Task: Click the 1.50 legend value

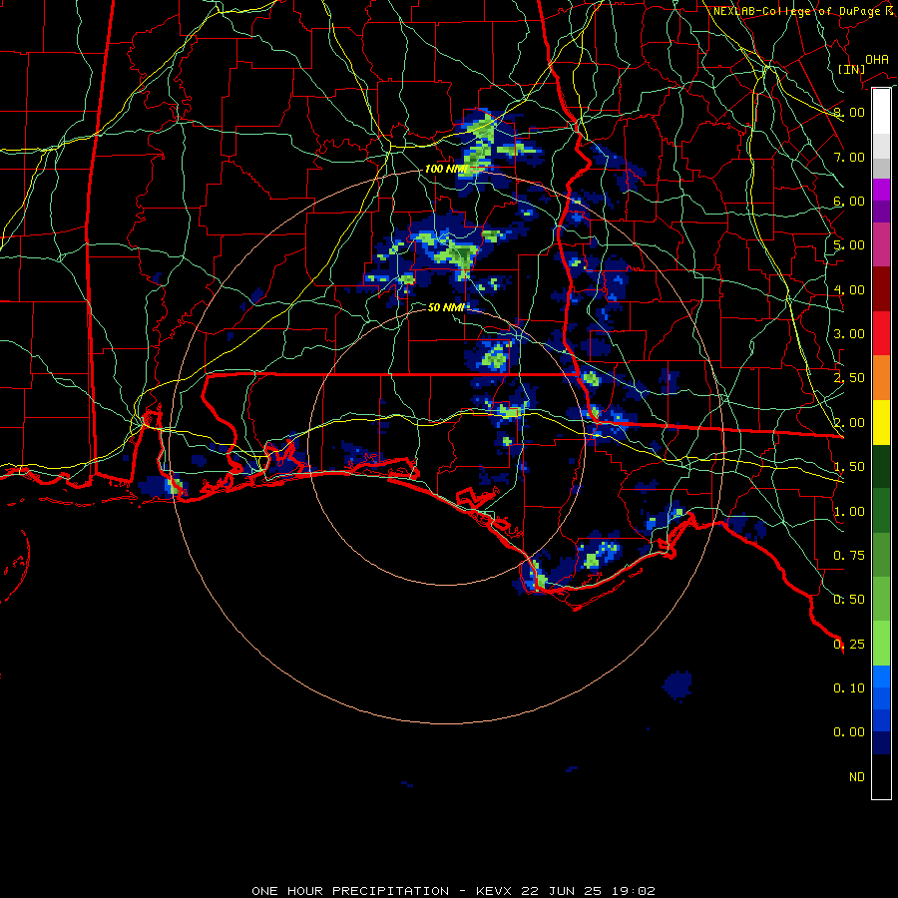Action: pos(848,467)
